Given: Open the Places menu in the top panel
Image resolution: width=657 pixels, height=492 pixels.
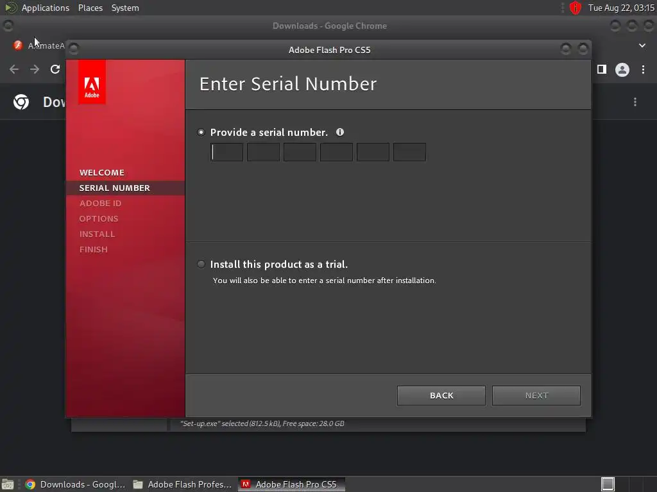Looking at the screenshot, I should point(90,8).
